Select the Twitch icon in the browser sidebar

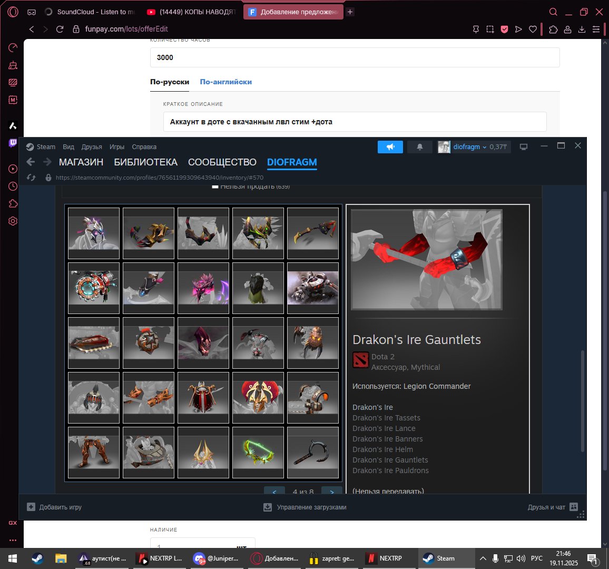click(x=13, y=143)
